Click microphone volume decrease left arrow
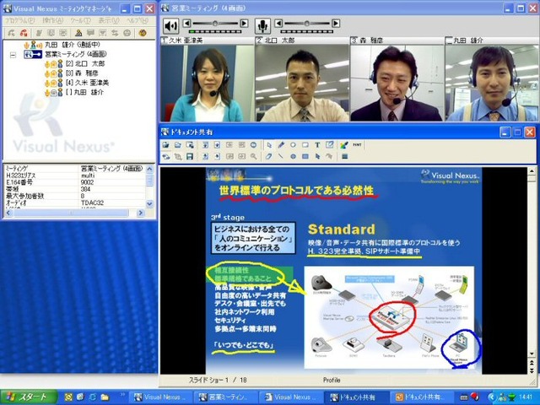Viewport: 540px width, 405px height. (x=278, y=24)
